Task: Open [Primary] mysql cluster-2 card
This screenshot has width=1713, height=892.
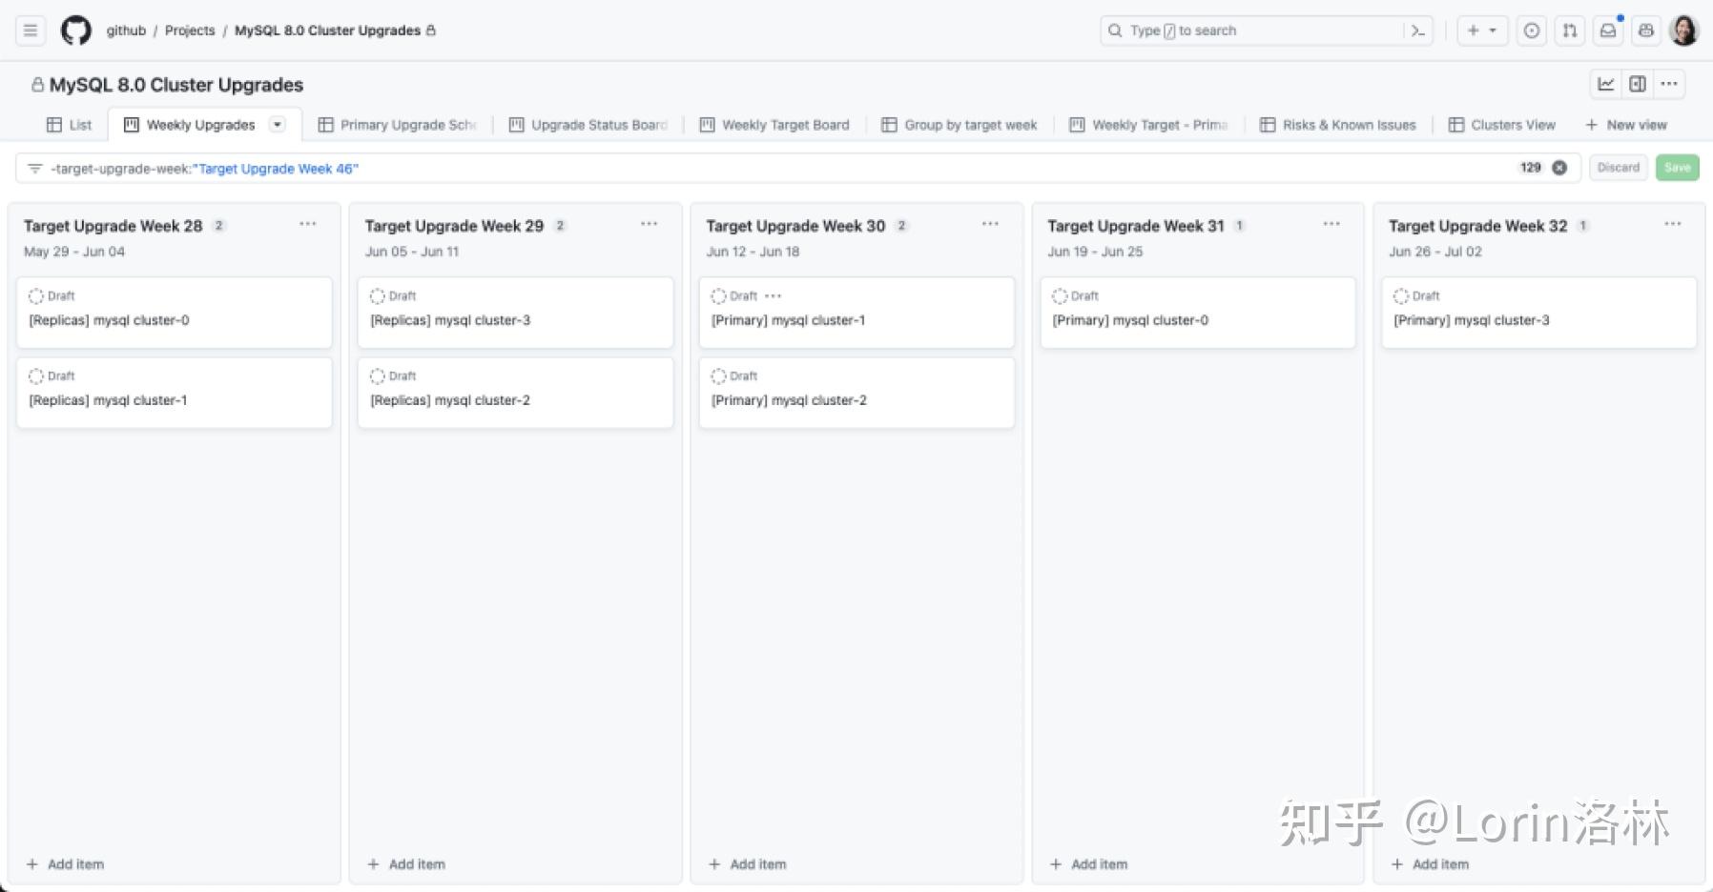Action: [856, 393]
